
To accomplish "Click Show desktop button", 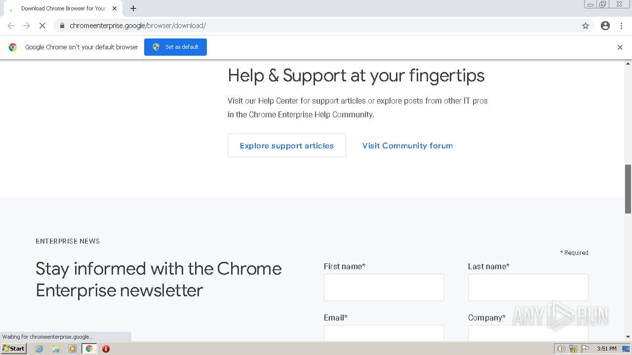I will 626,349.
